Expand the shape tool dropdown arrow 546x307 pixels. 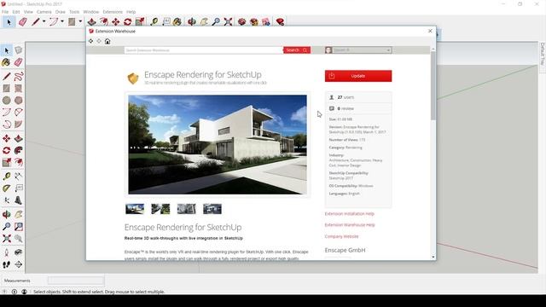80,21
